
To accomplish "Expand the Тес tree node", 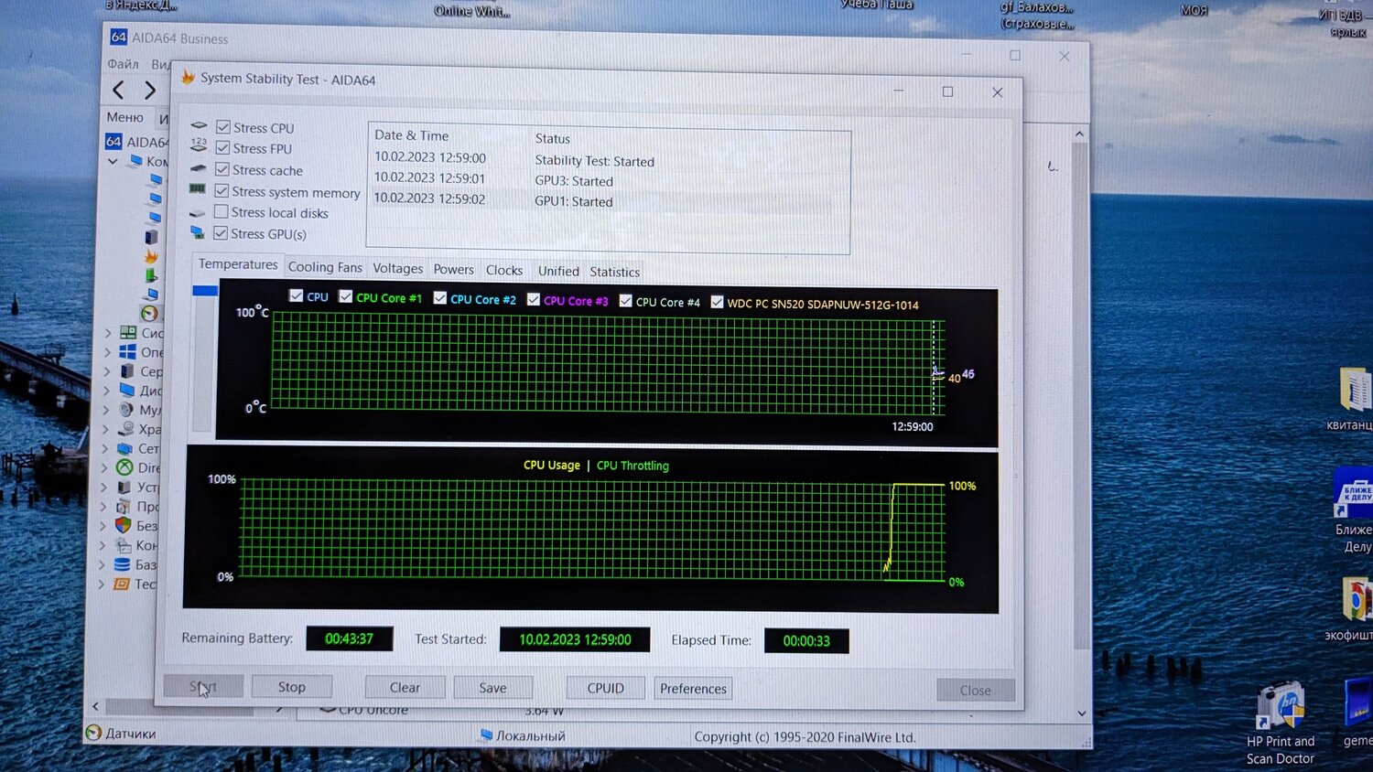I will (102, 584).
